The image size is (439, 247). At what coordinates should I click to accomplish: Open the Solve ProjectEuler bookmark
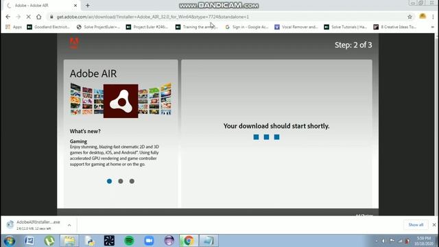tap(98, 27)
